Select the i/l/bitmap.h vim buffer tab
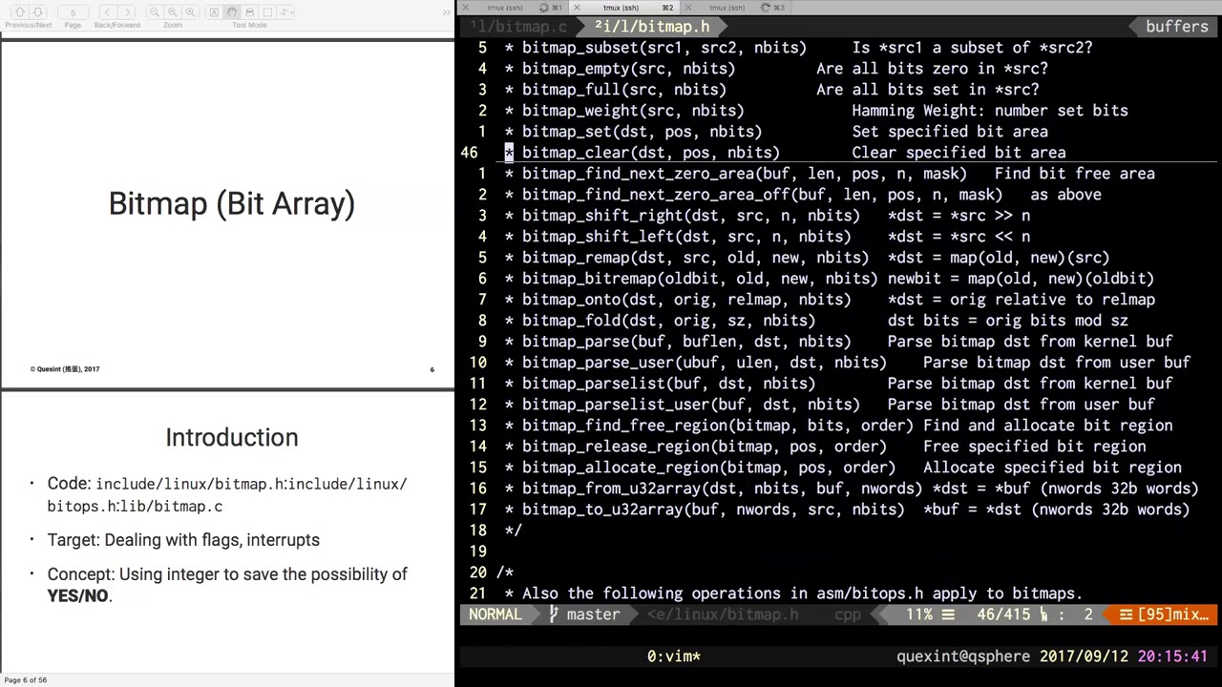The image size is (1222, 687). point(653,27)
